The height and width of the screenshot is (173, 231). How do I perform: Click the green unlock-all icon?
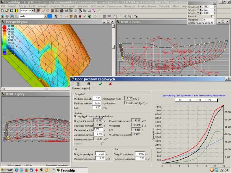click(90, 16)
